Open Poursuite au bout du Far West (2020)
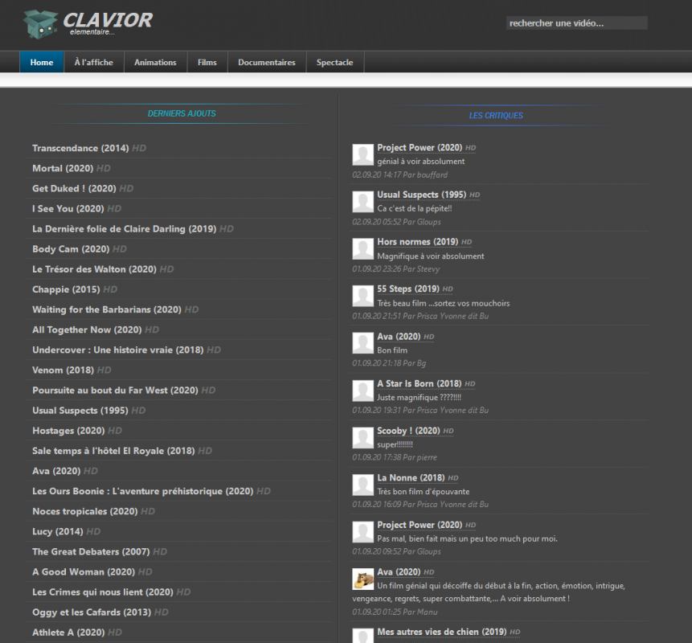 pyautogui.click(x=115, y=391)
